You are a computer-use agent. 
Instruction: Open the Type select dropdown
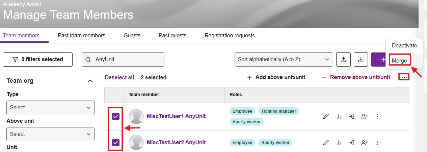pyautogui.click(x=50, y=108)
